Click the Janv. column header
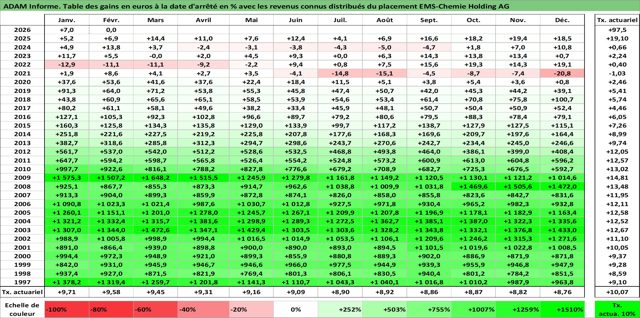640x318 pixels. point(67,20)
